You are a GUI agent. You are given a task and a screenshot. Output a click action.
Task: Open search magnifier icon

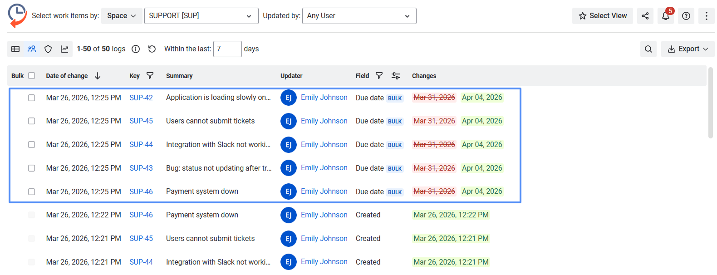coord(648,49)
